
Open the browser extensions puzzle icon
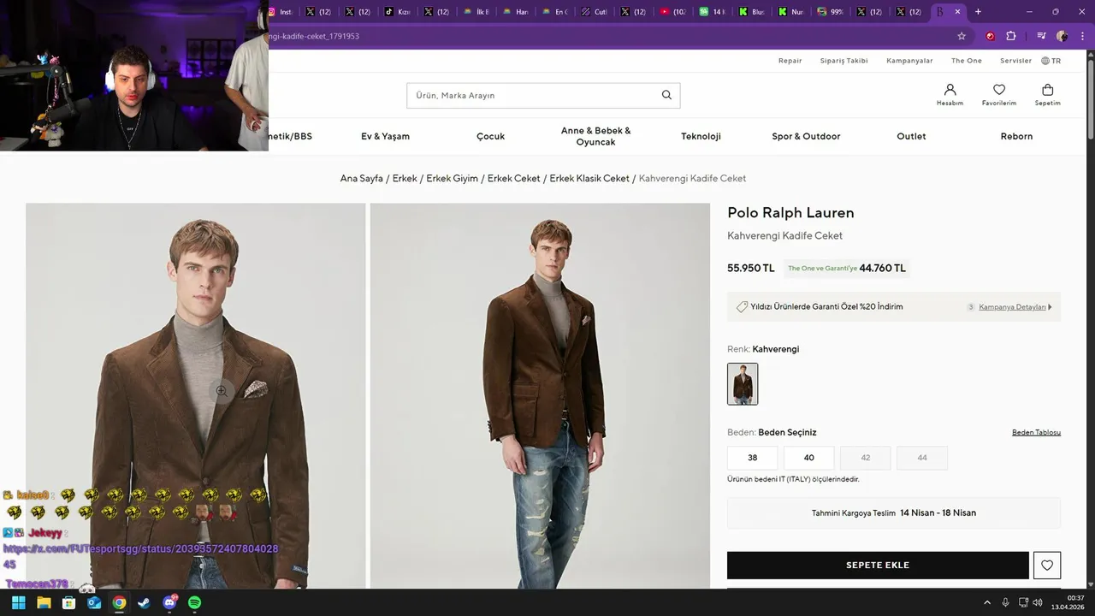click(1011, 36)
